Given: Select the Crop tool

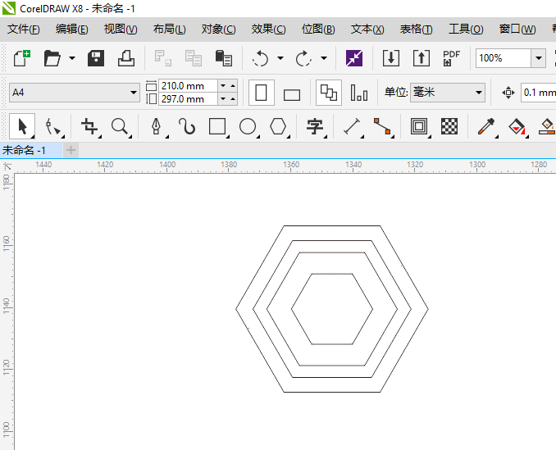Looking at the screenshot, I should (89, 126).
